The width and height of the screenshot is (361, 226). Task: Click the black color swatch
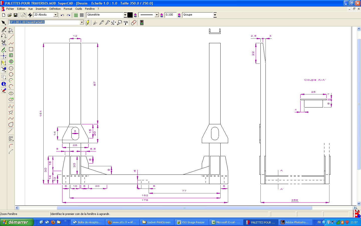pos(130,15)
